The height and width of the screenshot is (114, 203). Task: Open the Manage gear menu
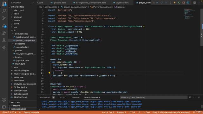pos(4,107)
